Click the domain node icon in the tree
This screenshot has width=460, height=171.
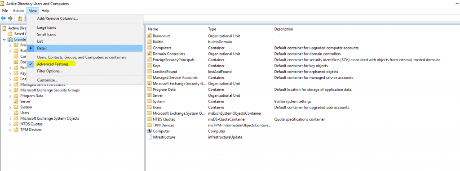pyautogui.click(x=10, y=39)
